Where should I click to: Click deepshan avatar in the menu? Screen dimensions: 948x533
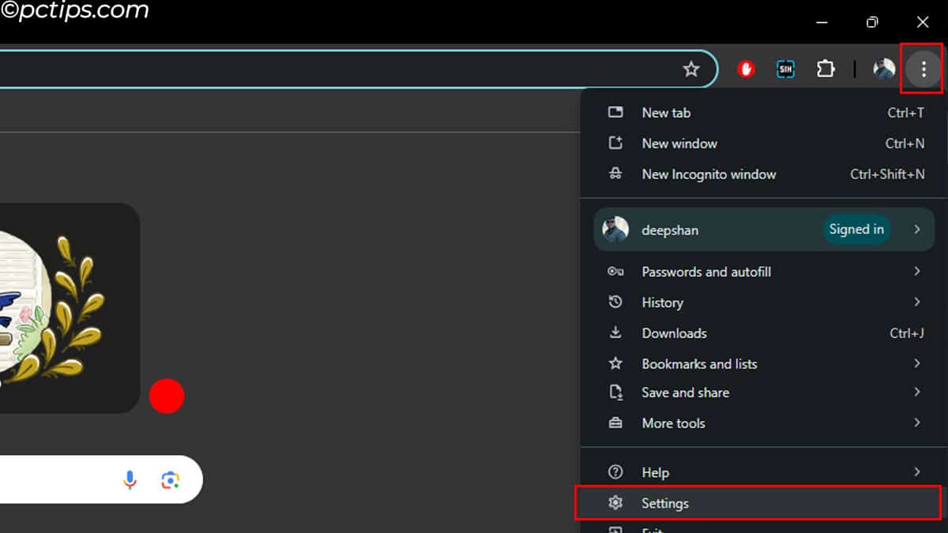coord(615,230)
